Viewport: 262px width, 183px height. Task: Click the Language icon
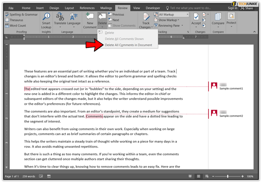pos(74,17)
